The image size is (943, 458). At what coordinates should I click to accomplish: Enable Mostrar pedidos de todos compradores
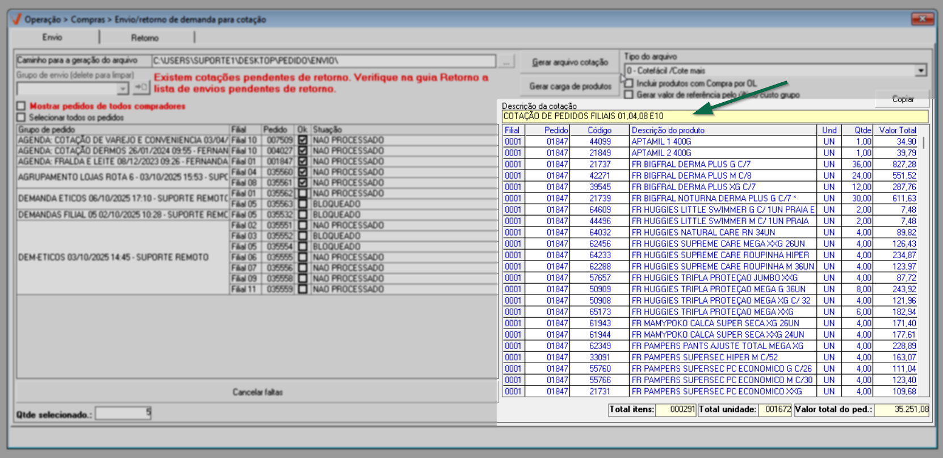point(22,106)
